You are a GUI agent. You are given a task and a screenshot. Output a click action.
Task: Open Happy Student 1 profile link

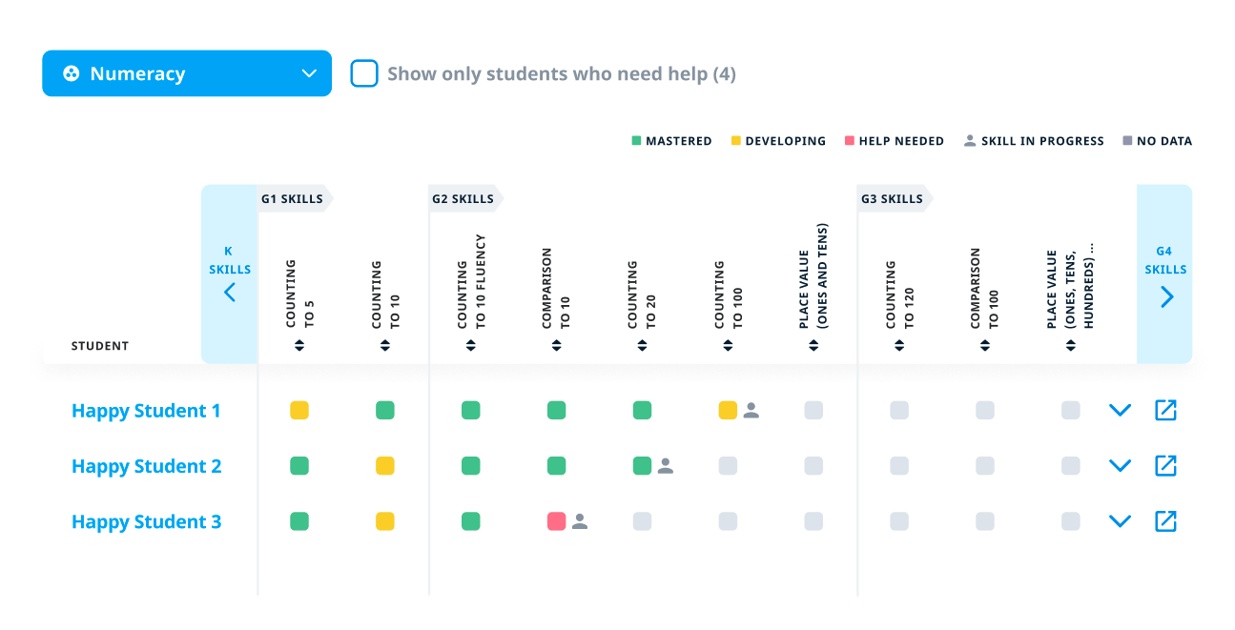(146, 411)
